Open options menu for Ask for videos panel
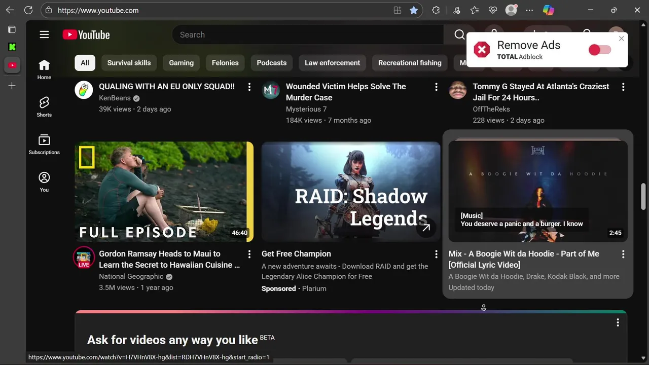Image resolution: width=649 pixels, height=365 pixels. coord(618,322)
